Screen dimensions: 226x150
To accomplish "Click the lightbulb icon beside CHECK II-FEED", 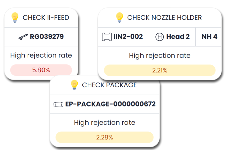I will 15,18.
